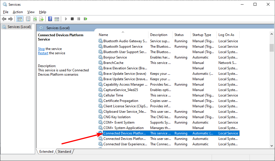Image resolution: width=275 pixels, height=161 pixels.
Task: Click the Forward arrow toolbar icon
Action: (x=11, y=19)
